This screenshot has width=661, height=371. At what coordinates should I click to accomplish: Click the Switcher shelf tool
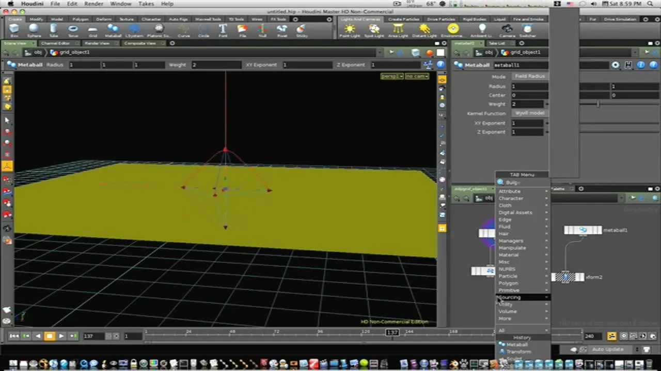527,30
